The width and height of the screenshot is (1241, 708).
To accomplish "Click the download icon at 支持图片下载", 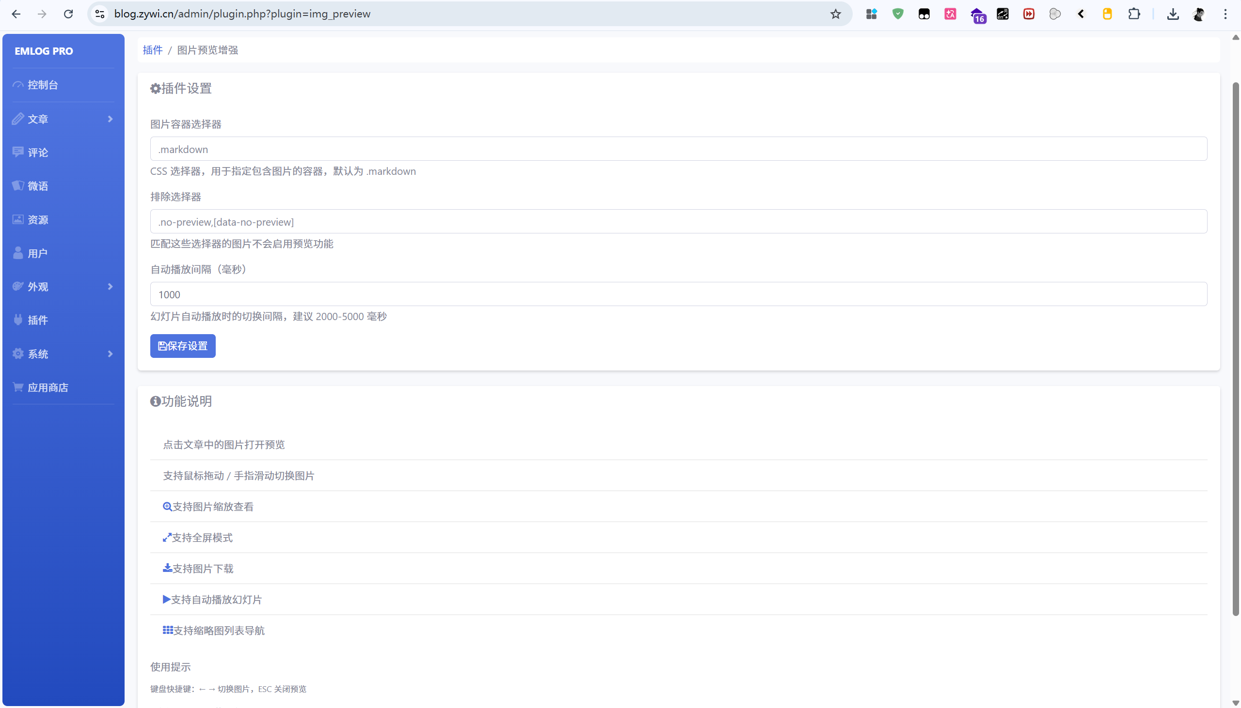I will point(167,569).
